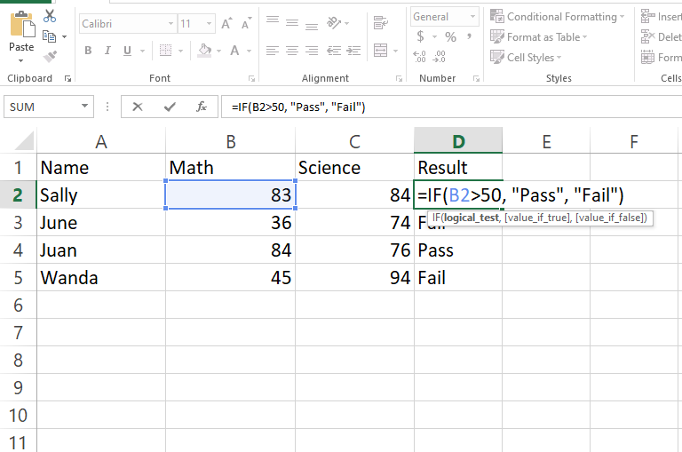Open the Borders dropdown arrow

tap(180, 51)
